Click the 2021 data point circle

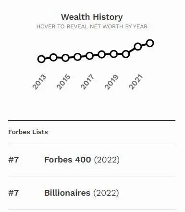(x=138, y=47)
